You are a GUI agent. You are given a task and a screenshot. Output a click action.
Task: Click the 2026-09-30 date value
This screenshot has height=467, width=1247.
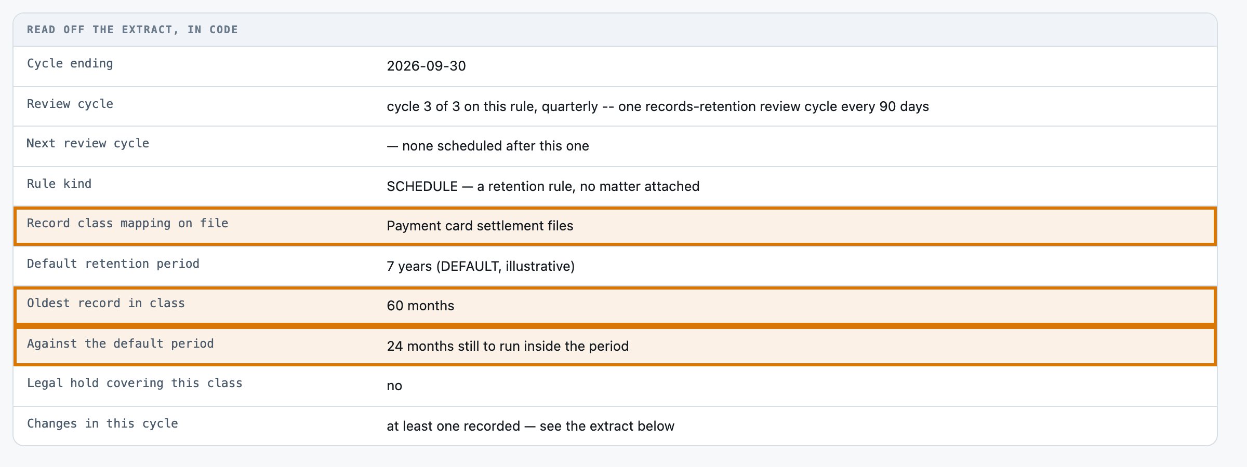[x=426, y=66]
